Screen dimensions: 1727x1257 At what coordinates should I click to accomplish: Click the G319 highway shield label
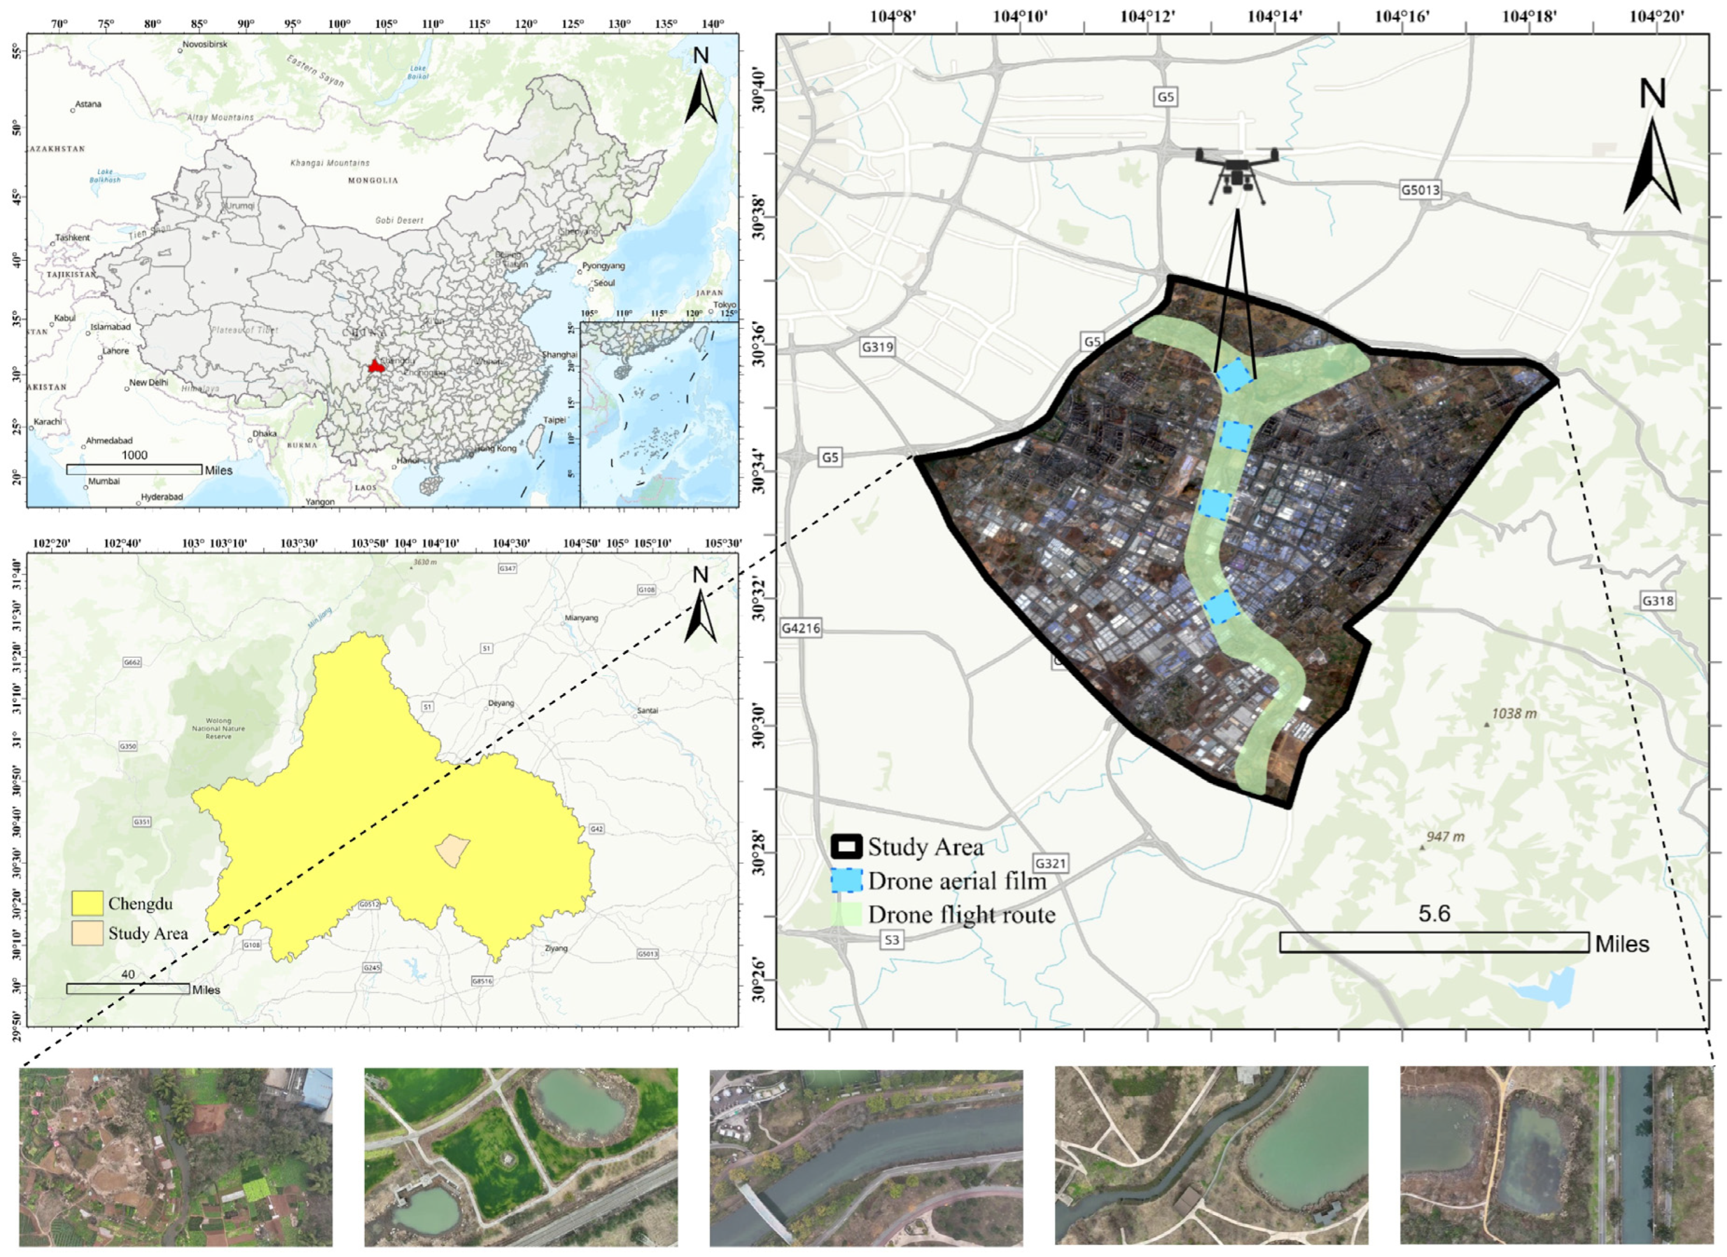[877, 347]
